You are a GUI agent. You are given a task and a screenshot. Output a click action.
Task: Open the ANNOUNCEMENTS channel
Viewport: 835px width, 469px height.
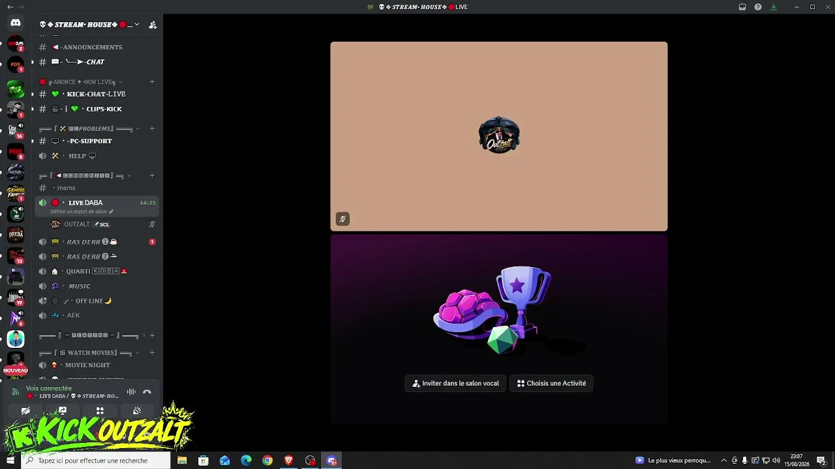coord(97,47)
